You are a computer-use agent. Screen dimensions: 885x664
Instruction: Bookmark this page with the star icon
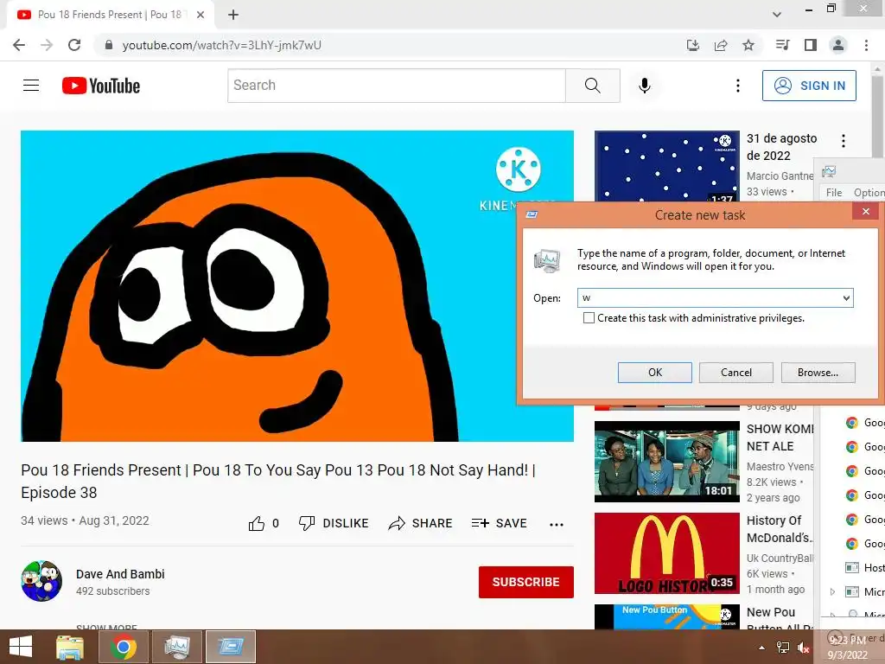tap(748, 45)
